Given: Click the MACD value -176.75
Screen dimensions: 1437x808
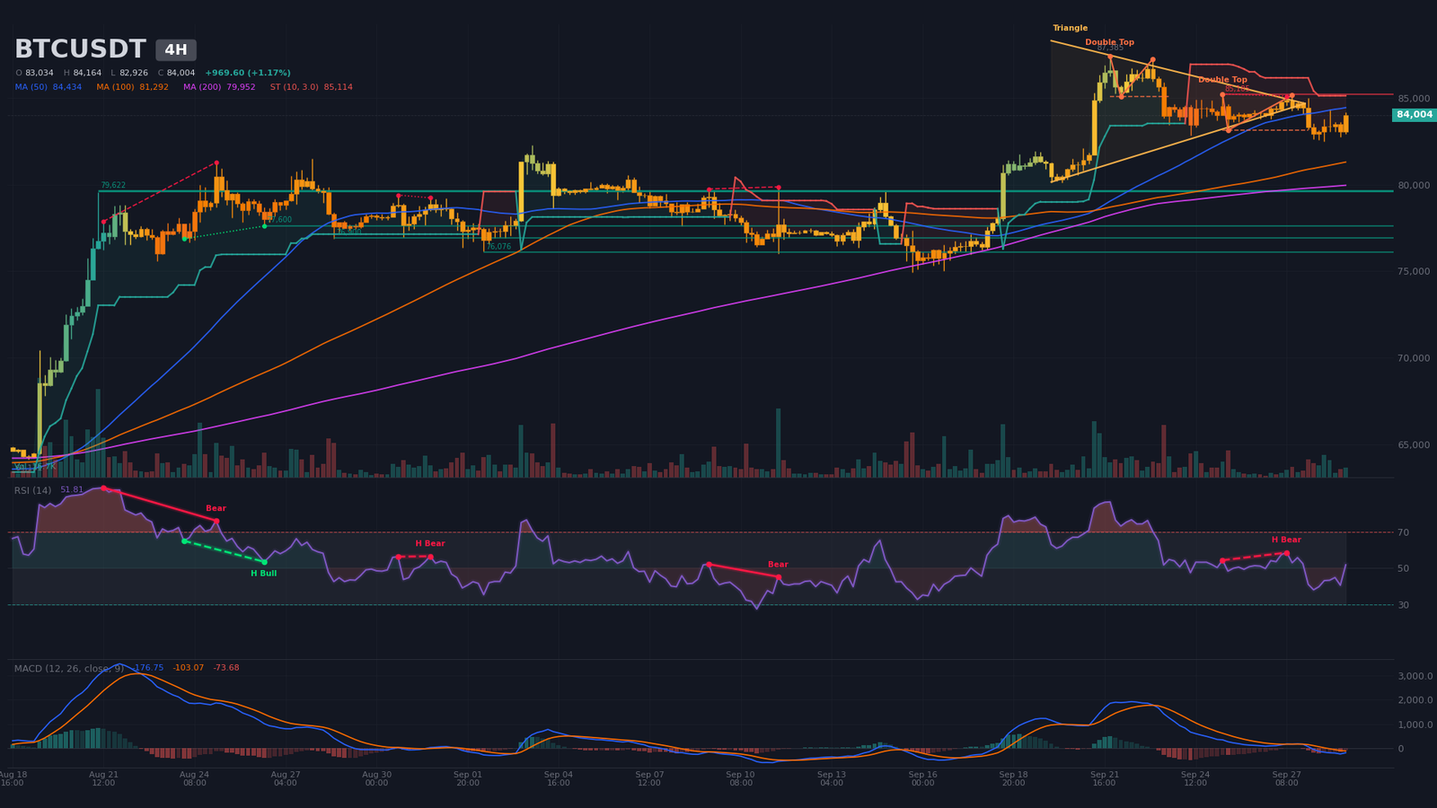Looking at the screenshot, I should (x=147, y=668).
